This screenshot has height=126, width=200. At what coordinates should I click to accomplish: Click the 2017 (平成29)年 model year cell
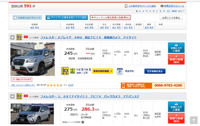pos(106,115)
